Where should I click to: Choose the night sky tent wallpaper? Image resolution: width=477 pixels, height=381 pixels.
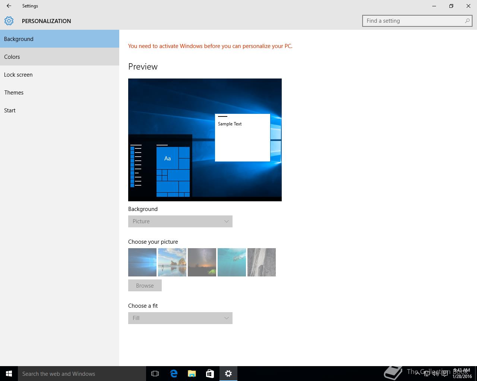(x=202, y=262)
